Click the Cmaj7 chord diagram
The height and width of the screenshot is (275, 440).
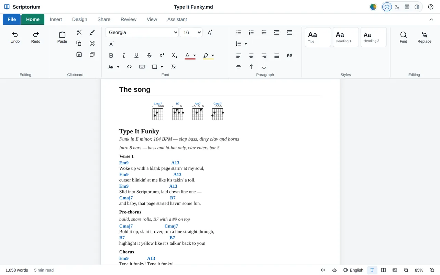(x=158, y=111)
